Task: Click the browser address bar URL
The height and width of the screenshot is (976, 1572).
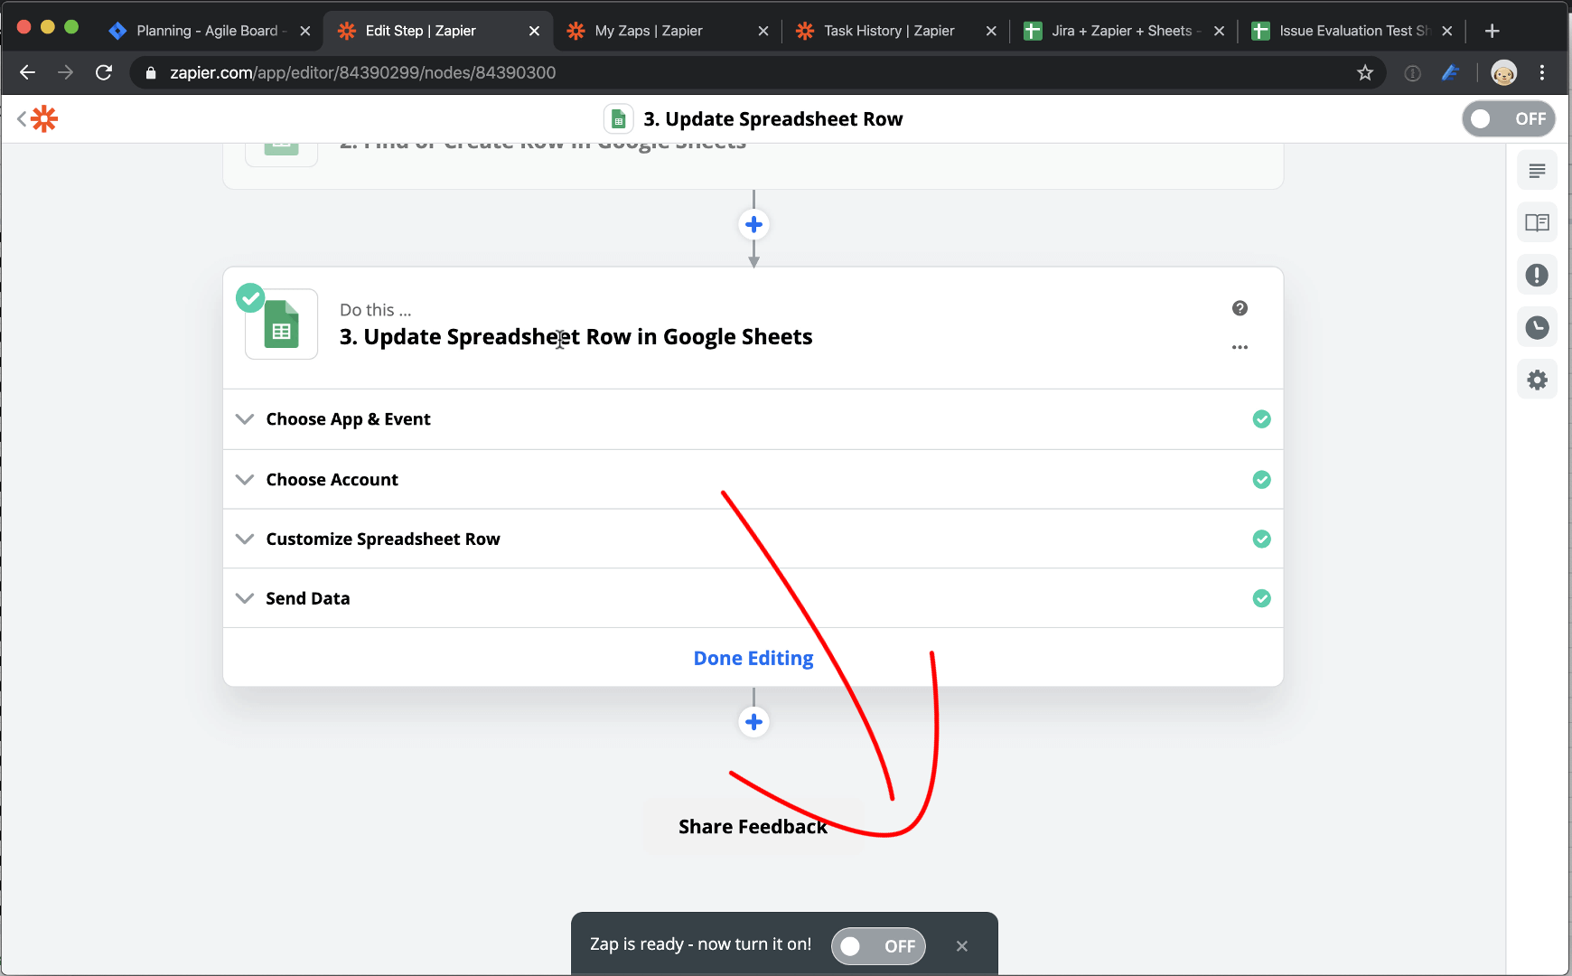Action: pyautogui.click(x=362, y=72)
